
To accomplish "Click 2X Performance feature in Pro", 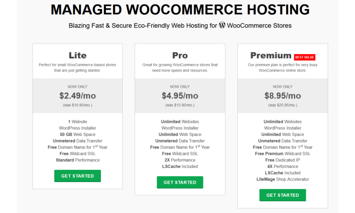I will (180, 160).
